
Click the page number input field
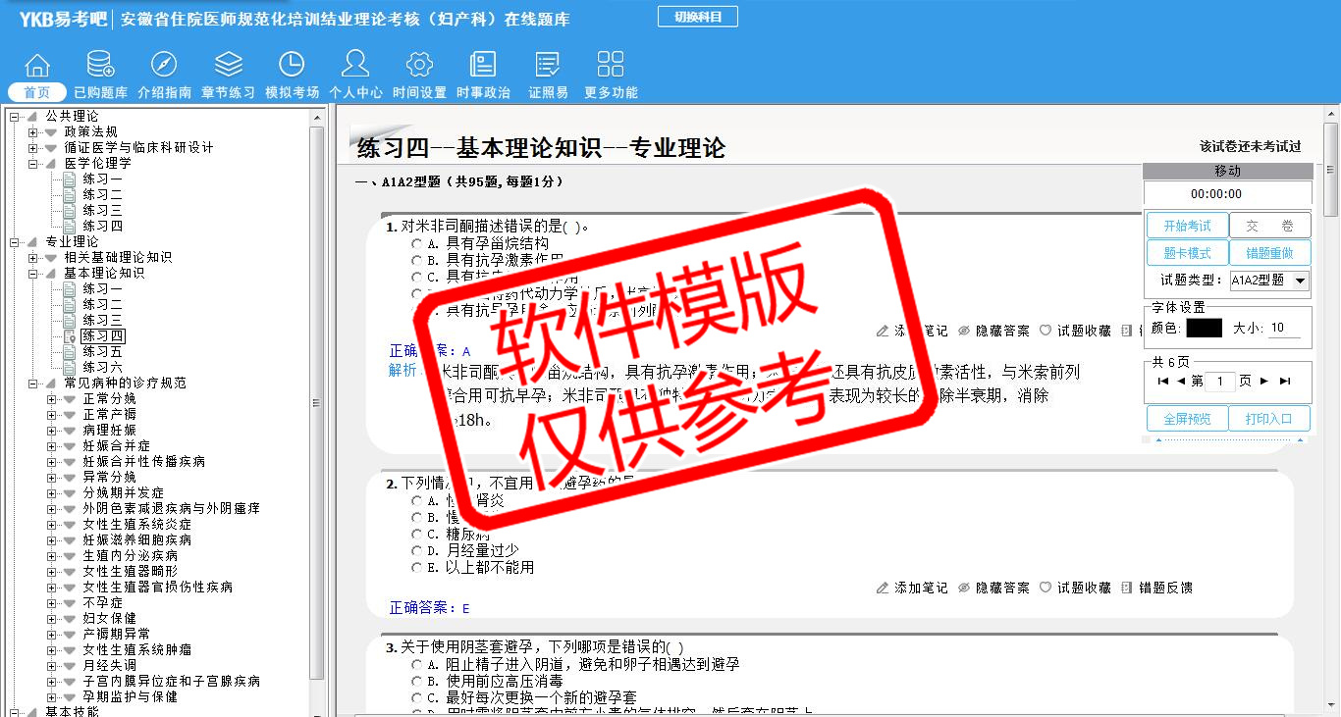pyautogui.click(x=1219, y=382)
